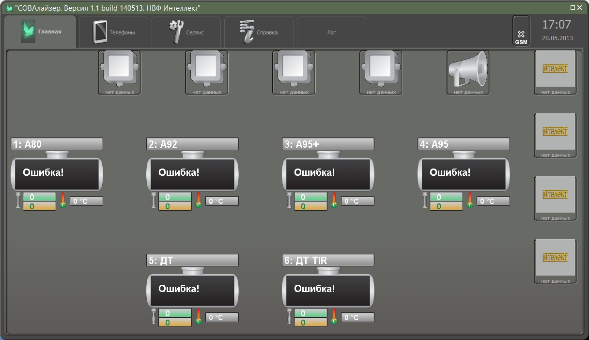The height and width of the screenshot is (340, 589).
Task: Click level gauge icon of tank A95
Action: click(x=425, y=201)
